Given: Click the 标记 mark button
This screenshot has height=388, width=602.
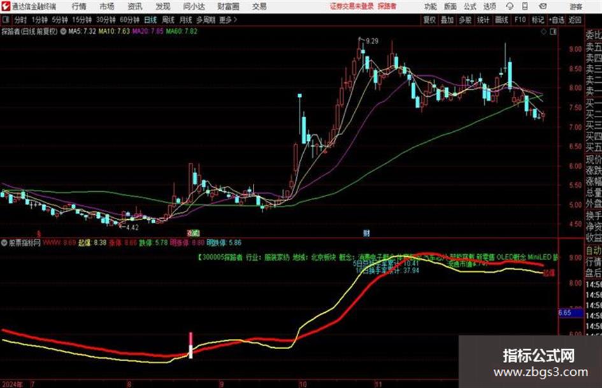Looking at the screenshot, I should coord(538,20).
